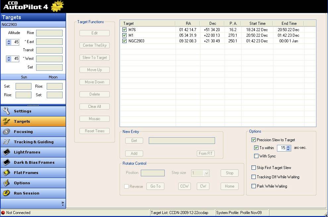Click the Clear All button
The width and height of the screenshot is (328, 217).
[94, 106]
